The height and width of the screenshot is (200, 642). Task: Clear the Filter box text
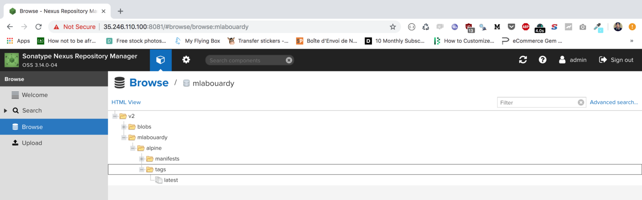click(581, 103)
